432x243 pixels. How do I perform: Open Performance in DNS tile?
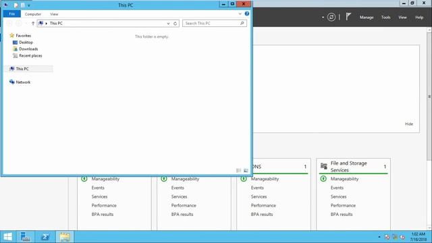pyautogui.click(x=263, y=205)
